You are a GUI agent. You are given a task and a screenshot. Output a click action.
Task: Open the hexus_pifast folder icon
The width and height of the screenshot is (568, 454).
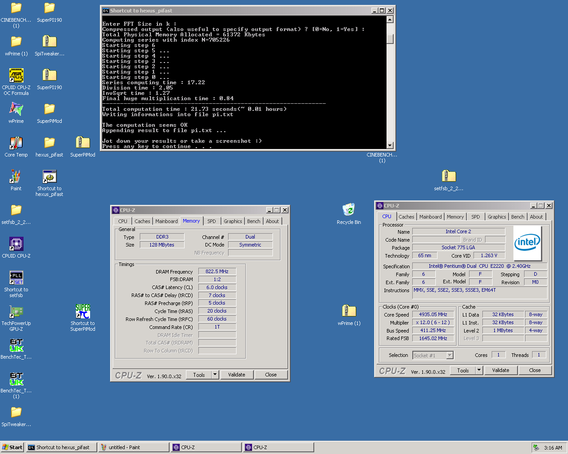[x=49, y=143]
